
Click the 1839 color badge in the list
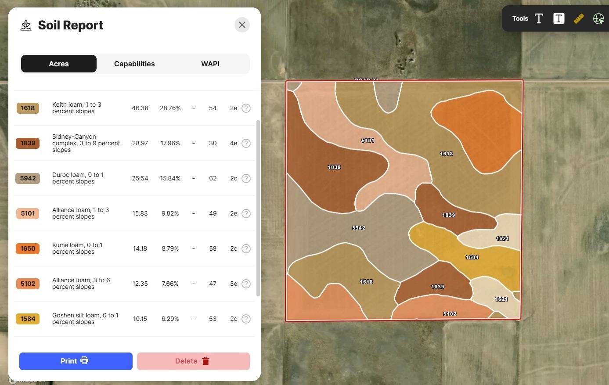point(28,143)
